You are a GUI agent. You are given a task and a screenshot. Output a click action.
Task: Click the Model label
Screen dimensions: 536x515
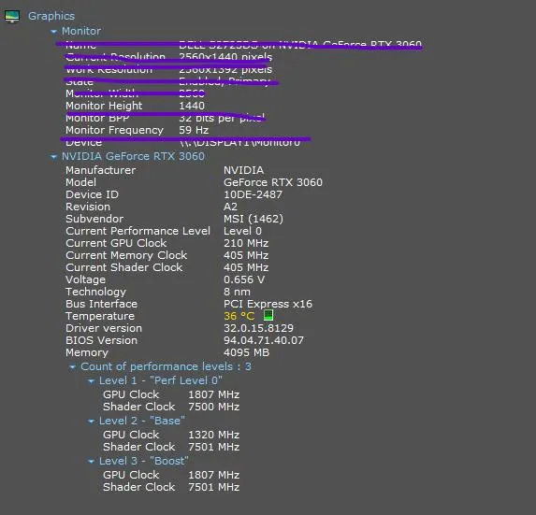81,182
